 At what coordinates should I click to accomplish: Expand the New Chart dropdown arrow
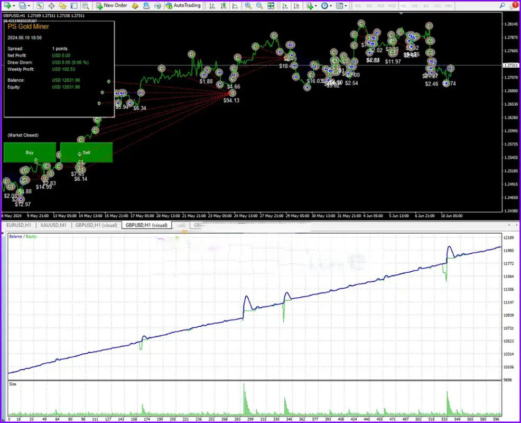14,5
